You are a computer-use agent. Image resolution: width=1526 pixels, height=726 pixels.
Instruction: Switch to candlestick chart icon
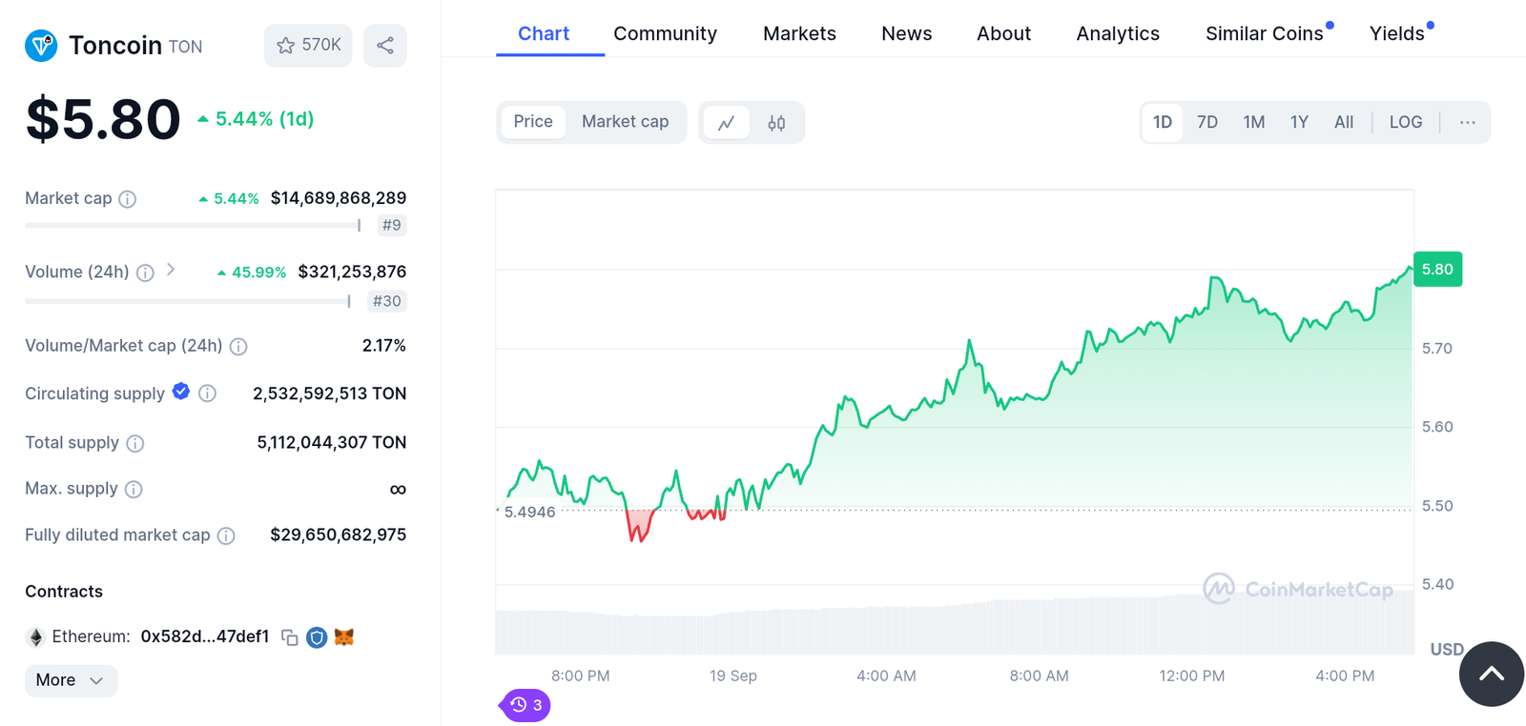pyautogui.click(x=776, y=123)
